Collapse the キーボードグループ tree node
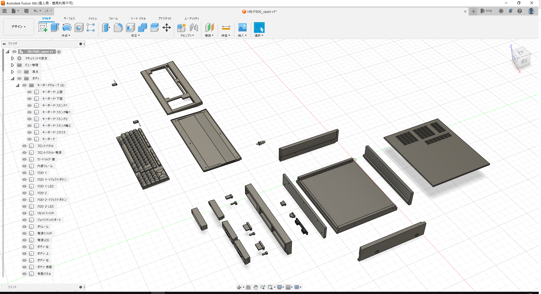Screen dimensions: 541x294 coord(17,85)
